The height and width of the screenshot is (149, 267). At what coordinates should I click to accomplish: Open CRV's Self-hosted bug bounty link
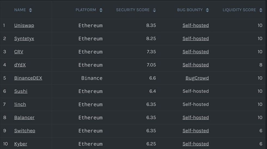196,52
